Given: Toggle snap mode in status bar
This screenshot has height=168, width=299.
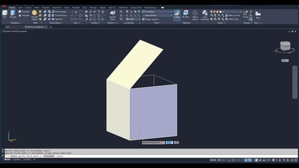Looking at the screenshot, I should pos(223,160).
